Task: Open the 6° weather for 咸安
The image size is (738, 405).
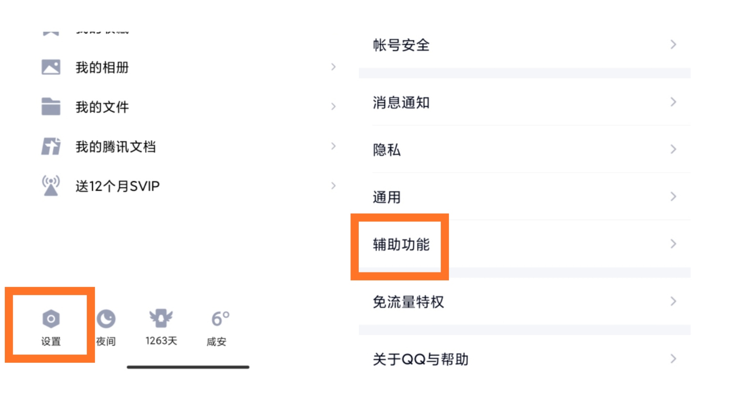Action: tap(220, 319)
